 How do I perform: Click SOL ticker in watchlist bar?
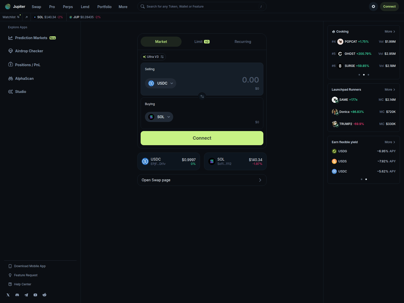tap(48, 17)
